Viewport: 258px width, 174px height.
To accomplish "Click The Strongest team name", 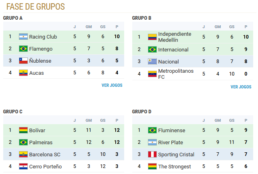I will (x=175, y=167).
